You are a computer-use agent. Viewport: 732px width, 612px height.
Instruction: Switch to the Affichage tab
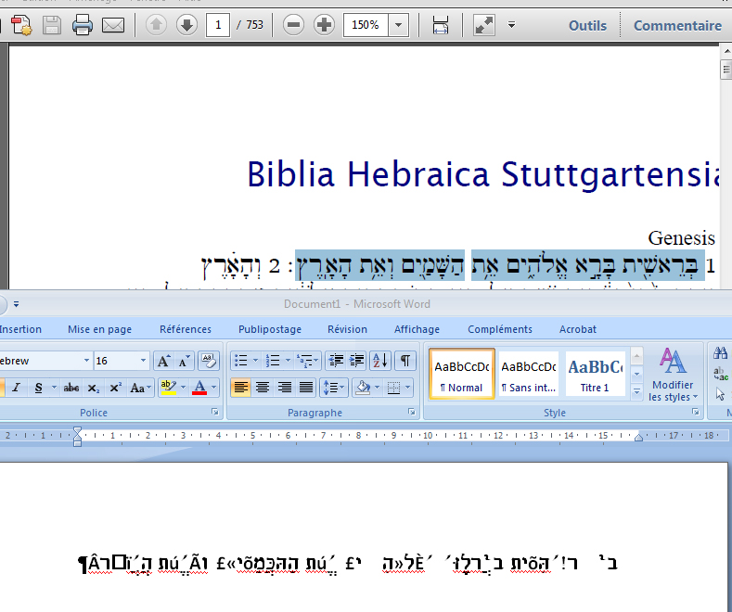pyautogui.click(x=417, y=329)
